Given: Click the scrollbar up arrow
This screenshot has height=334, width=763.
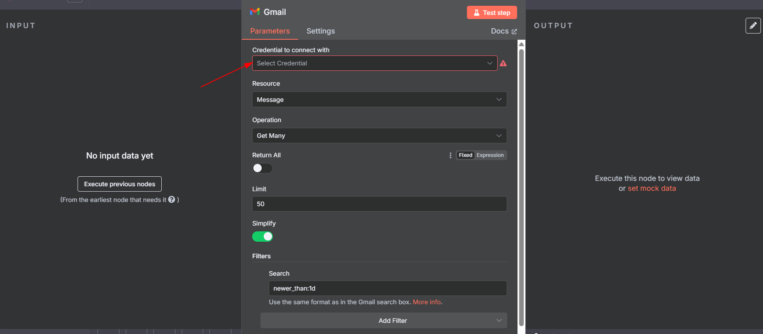Looking at the screenshot, I should point(522,44).
